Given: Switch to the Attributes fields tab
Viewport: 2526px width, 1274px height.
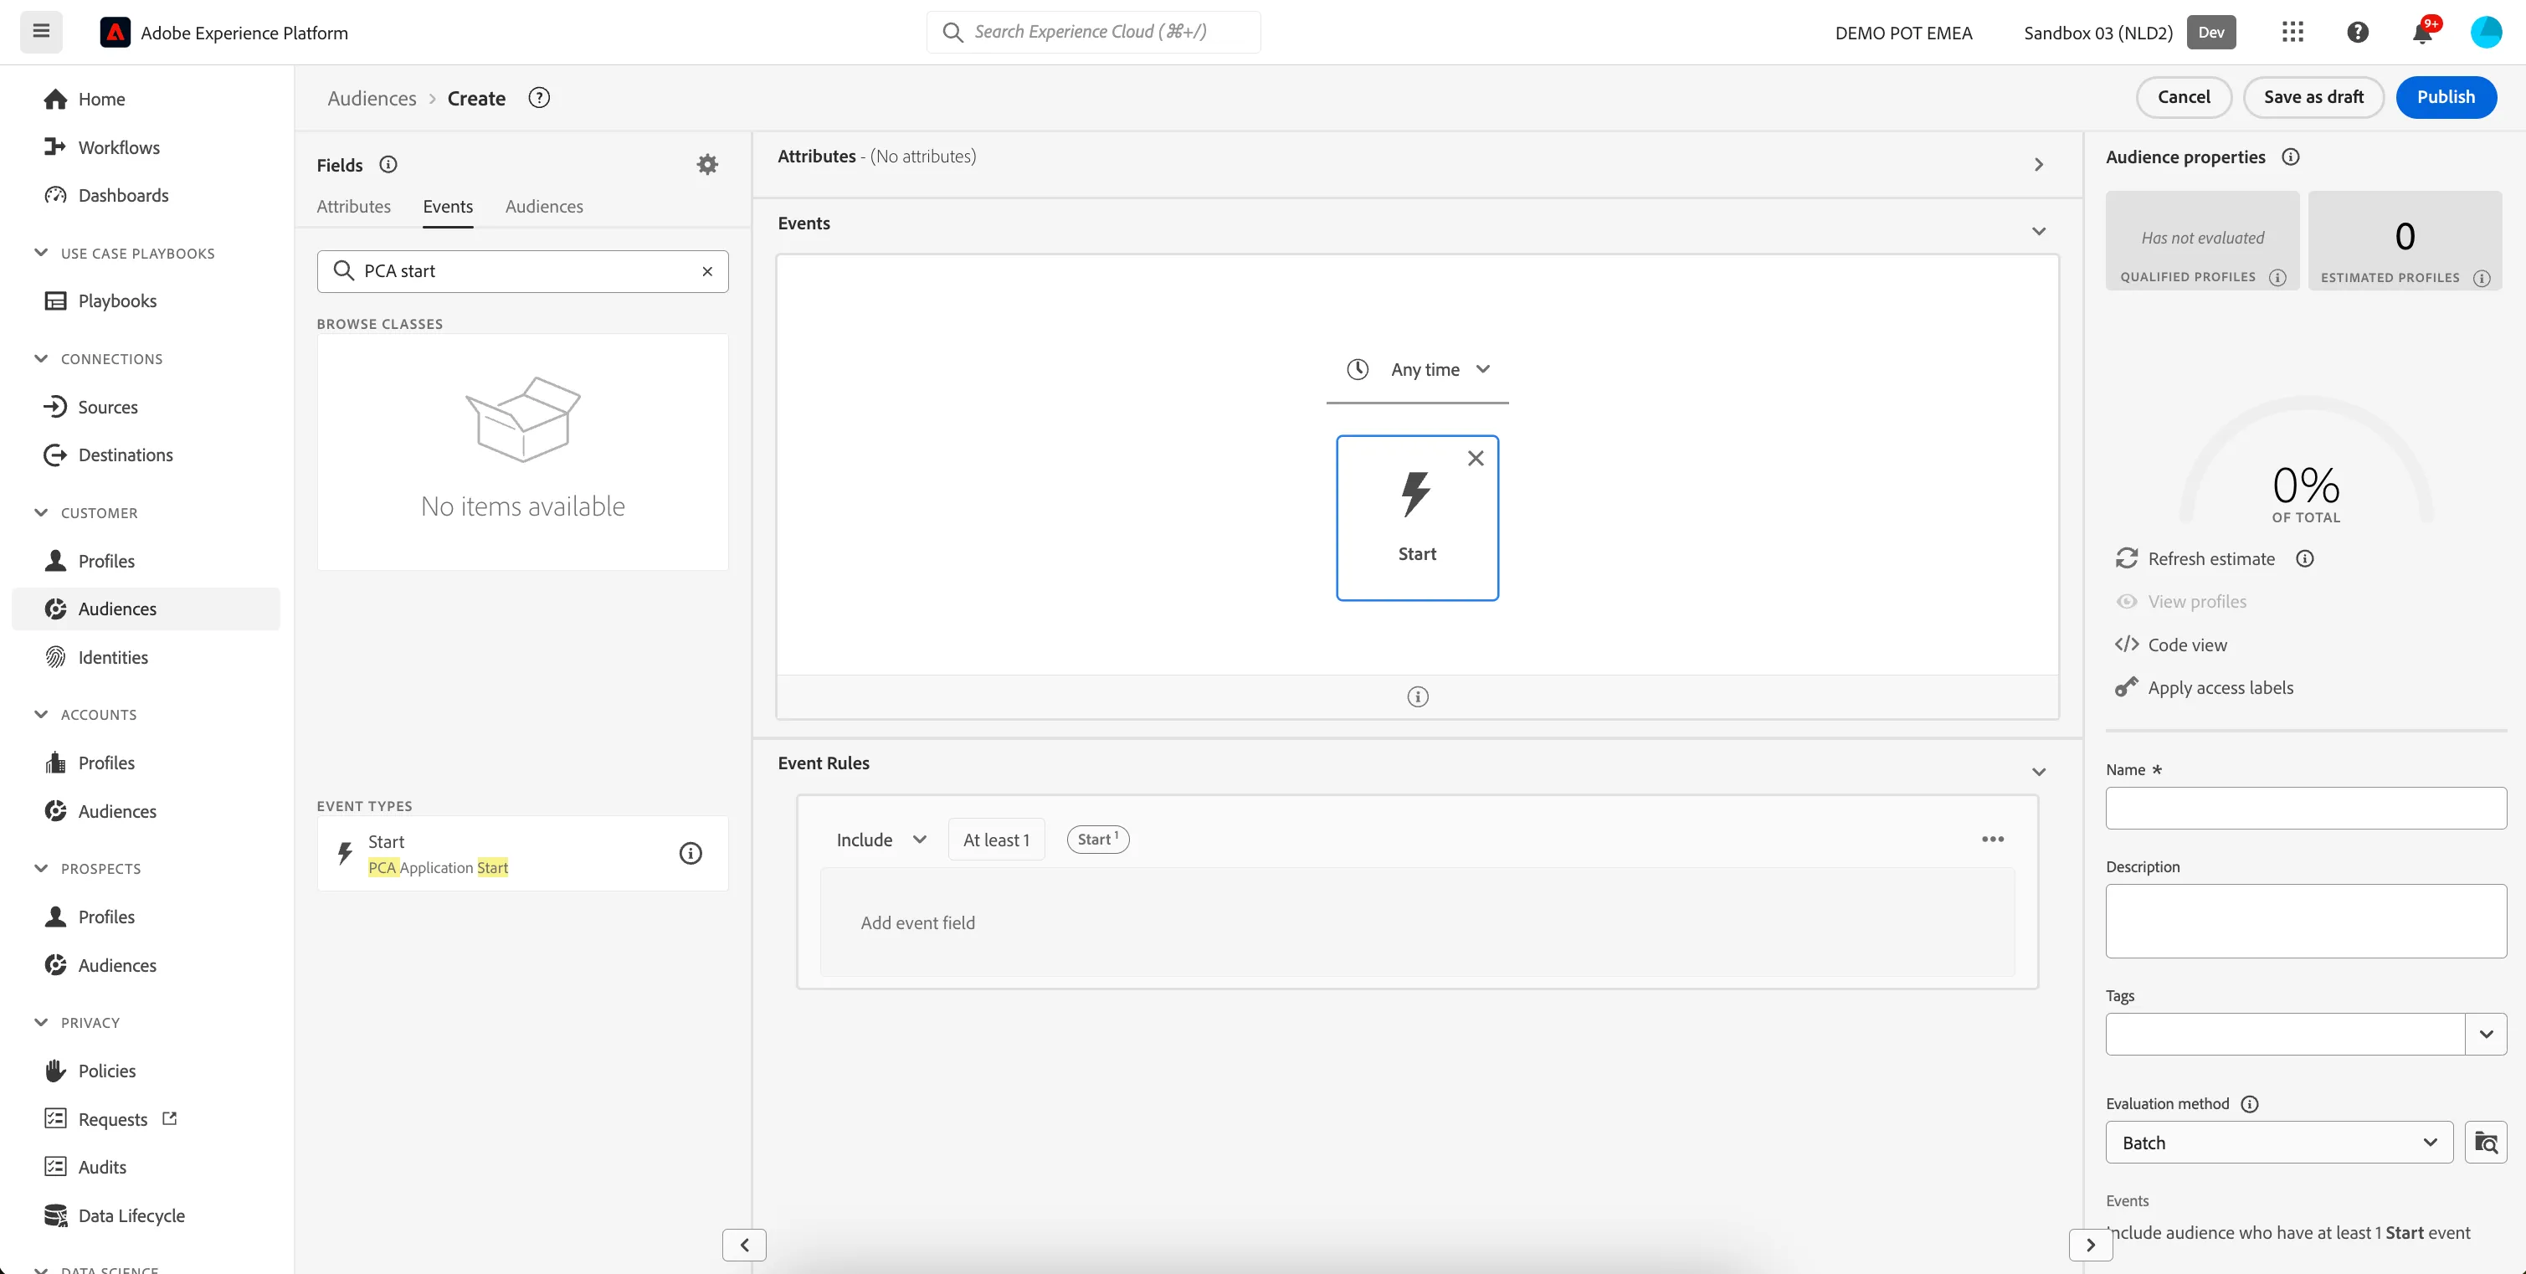Looking at the screenshot, I should (x=353, y=206).
